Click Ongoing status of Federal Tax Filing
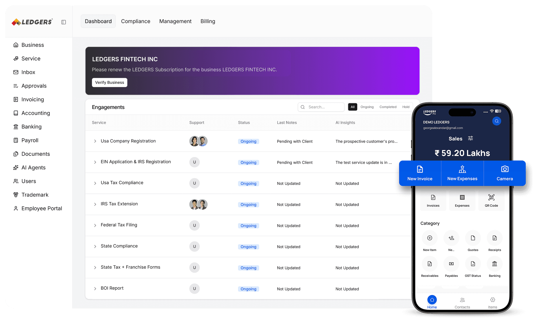Image resolution: width=535 pixels, height=321 pixels. [248, 226]
